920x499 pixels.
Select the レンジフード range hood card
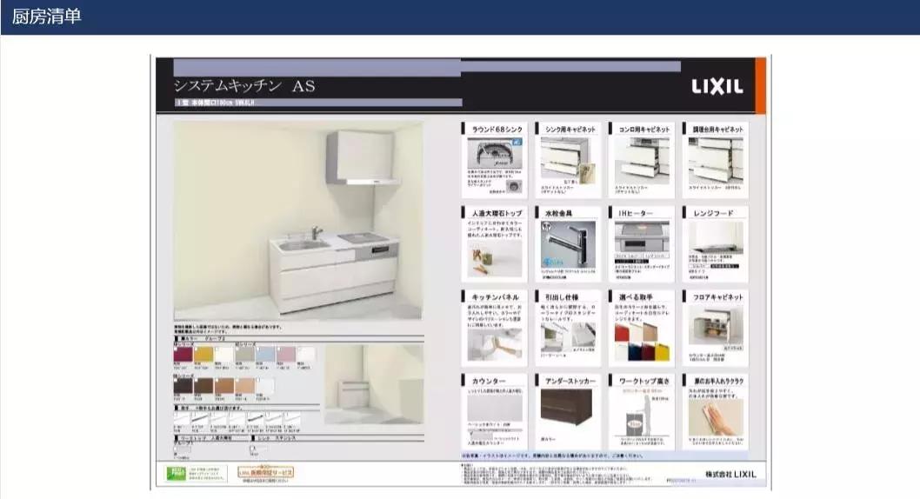(x=716, y=244)
